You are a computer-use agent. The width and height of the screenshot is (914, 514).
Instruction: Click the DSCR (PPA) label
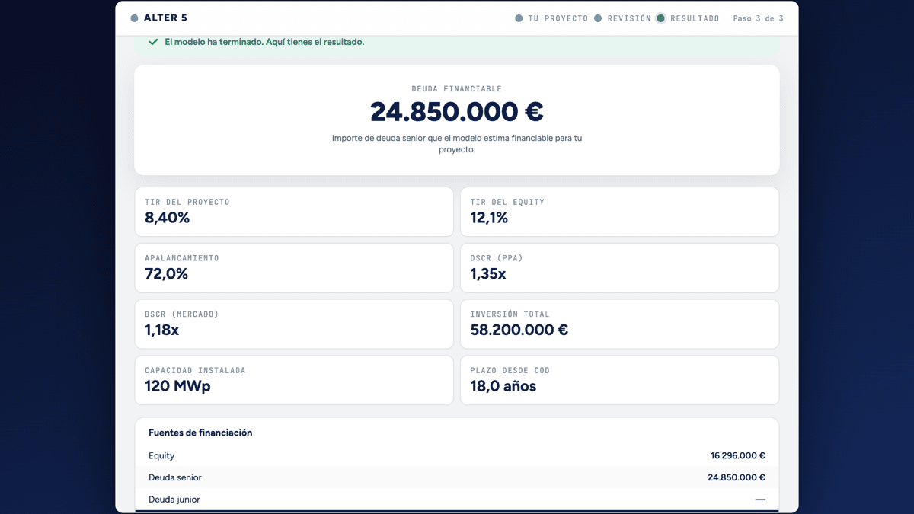coord(497,258)
